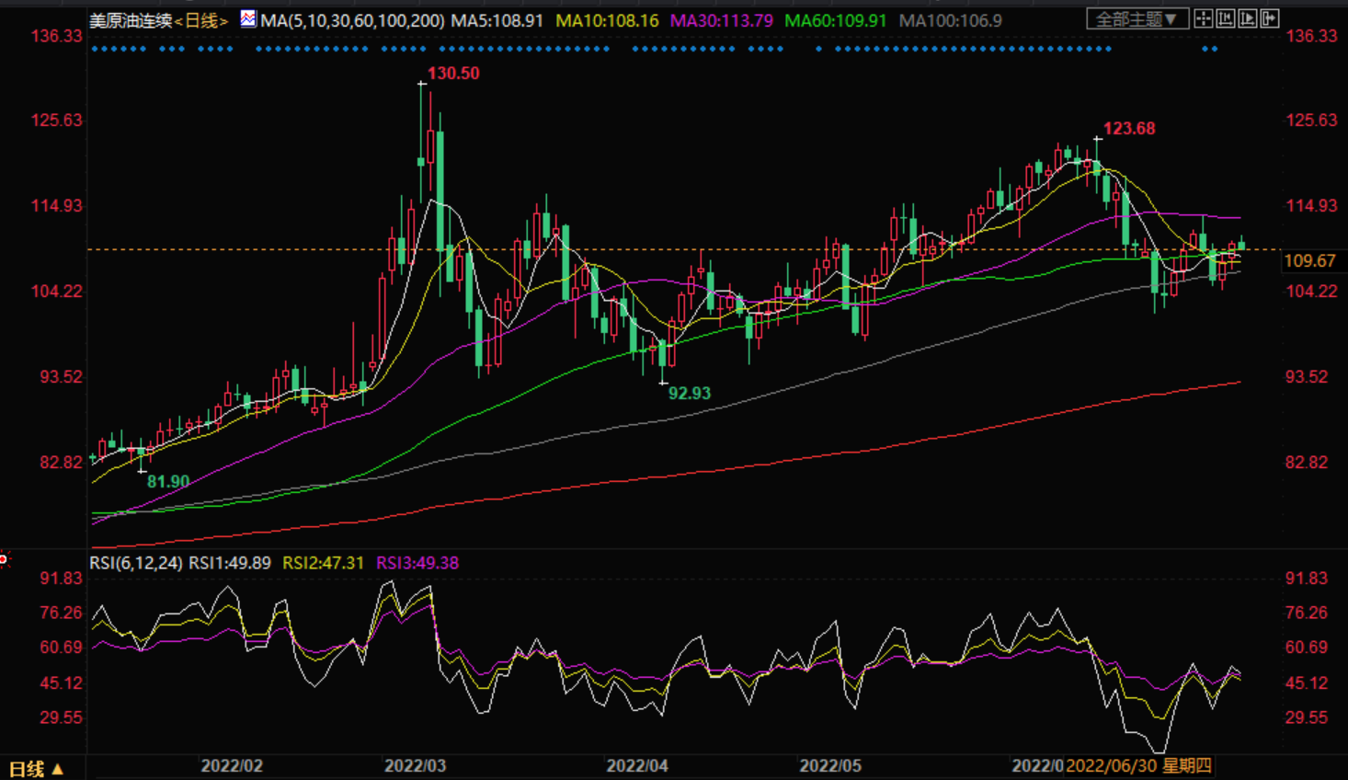Click the play-forward chart range icon

tap(1248, 18)
